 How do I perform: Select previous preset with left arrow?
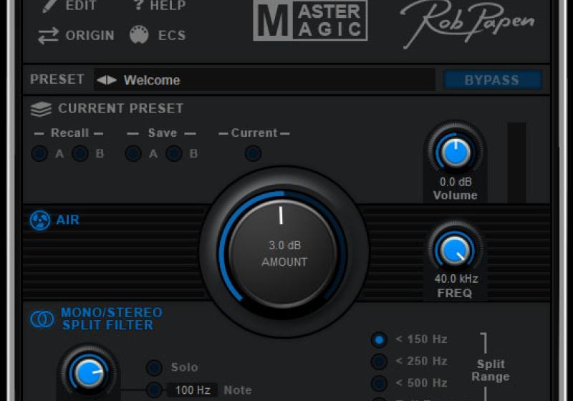tap(101, 80)
